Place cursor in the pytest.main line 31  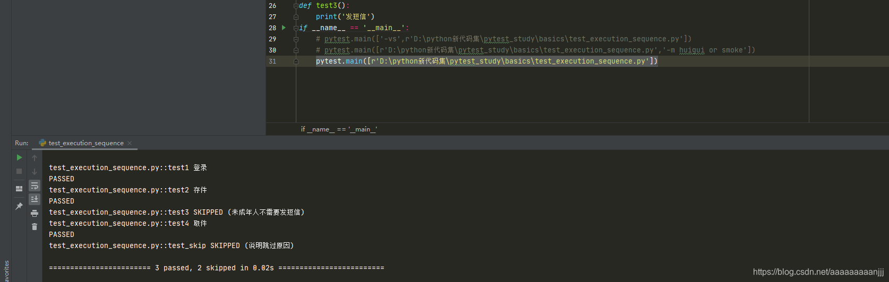coord(486,61)
